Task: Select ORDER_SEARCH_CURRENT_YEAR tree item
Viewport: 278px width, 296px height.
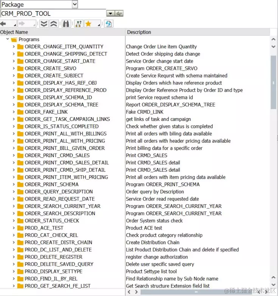Action: pyautogui.click(x=63, y=206)
